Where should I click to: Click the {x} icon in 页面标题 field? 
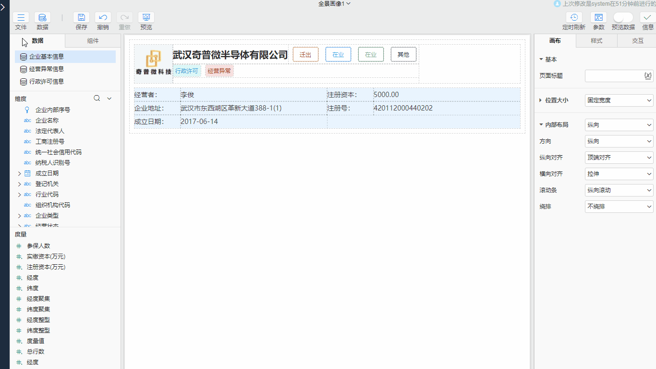tap(648, 76)
